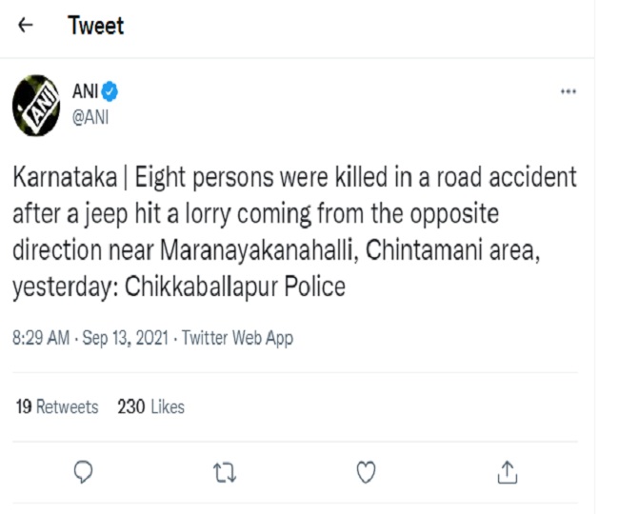Open the tweet's three-dot more menu
619x514 pixels.
point(568,91)
